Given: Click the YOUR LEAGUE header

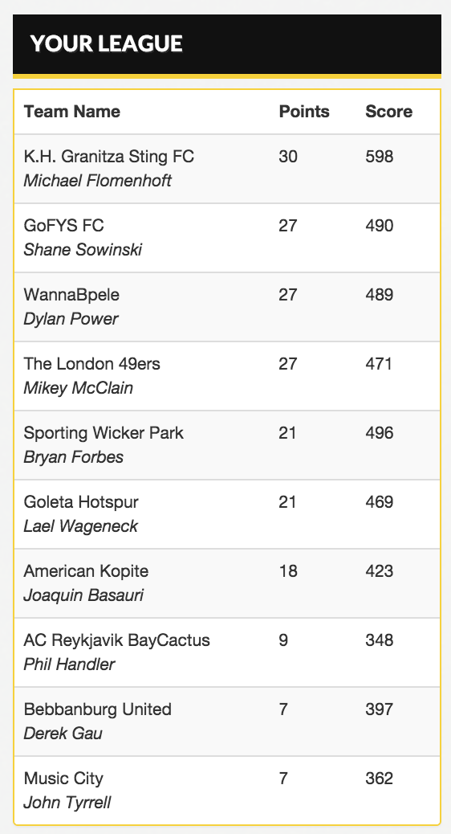Looking at the screenshot, I should pos(106,43).
